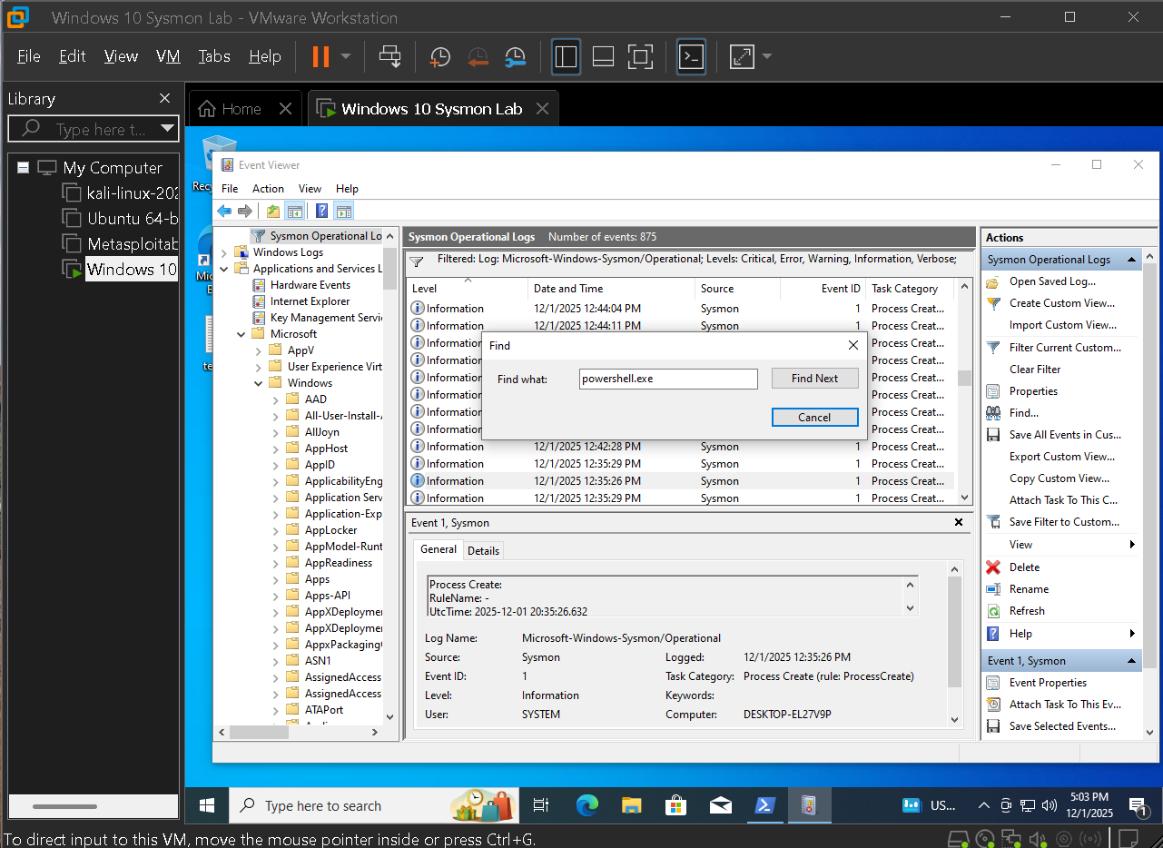
Task: Take a snapshot of the virtual machine
Action: click(x=440, y=56)
